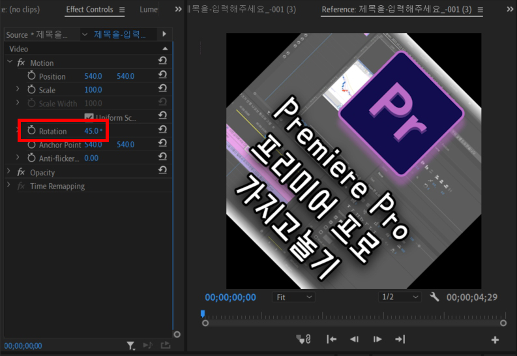The image size is (517, 356).
Task: Expand the Anti-flicker parameter
Action: click(x=18, y=157)
